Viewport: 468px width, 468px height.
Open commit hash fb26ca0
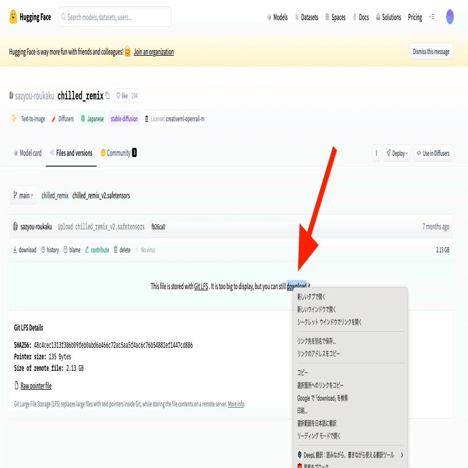point(158,227)
